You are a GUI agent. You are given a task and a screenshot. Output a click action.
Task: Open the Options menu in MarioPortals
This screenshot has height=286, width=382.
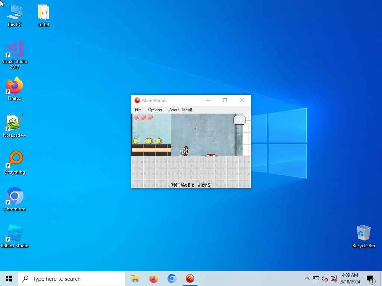point(155,110)
